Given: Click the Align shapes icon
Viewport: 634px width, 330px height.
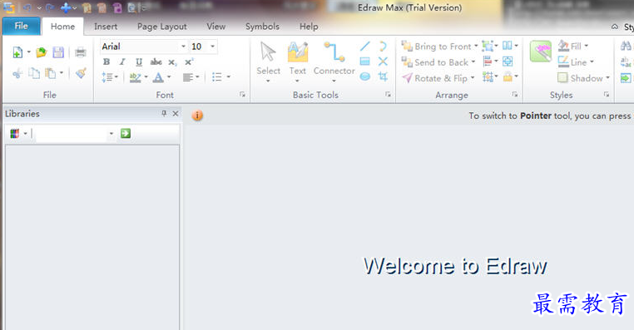Looking at the screenshot, I should point(488,62).
